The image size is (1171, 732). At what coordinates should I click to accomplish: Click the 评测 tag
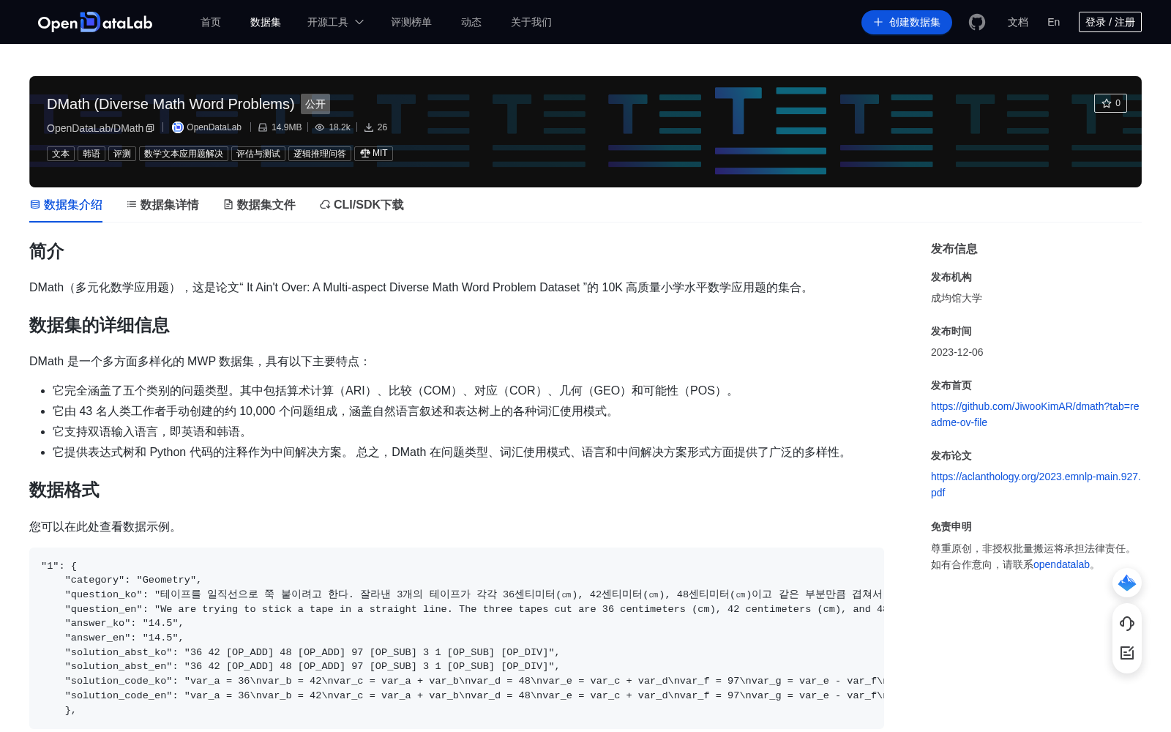coord(122,154)
